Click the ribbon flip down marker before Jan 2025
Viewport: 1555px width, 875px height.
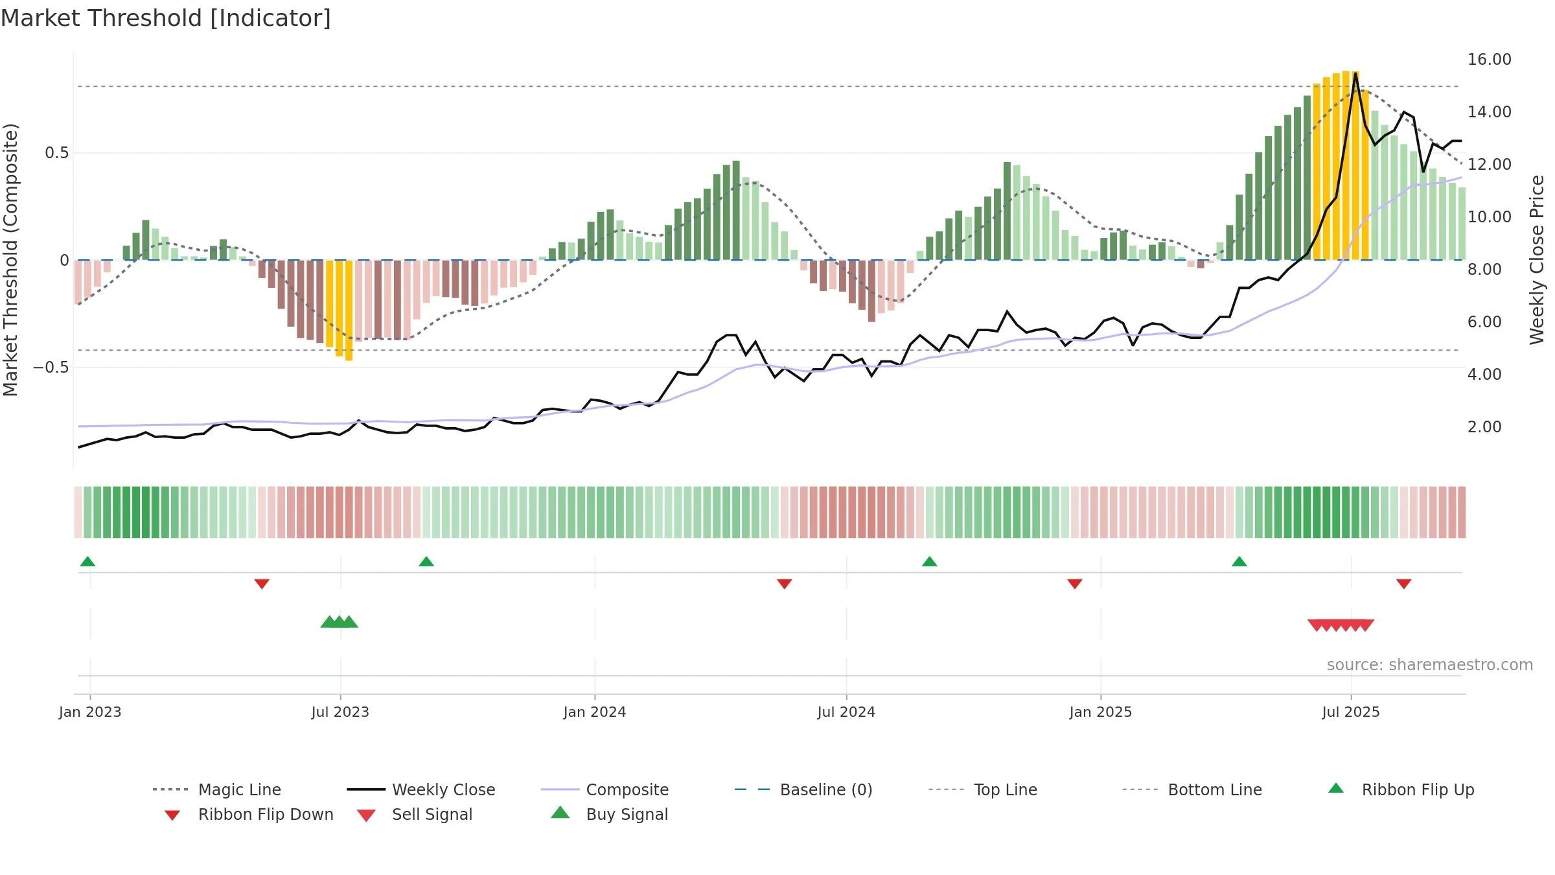click(x=1075, y=584)
